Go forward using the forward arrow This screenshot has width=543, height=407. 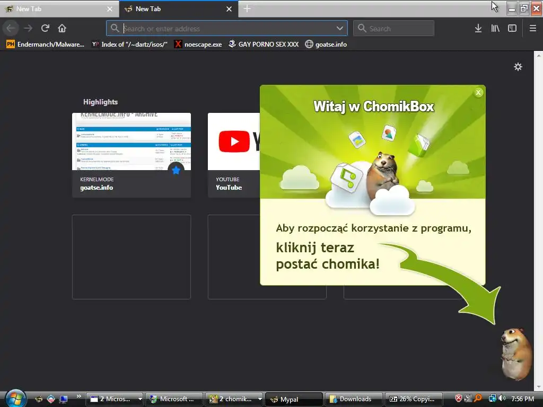28,28
